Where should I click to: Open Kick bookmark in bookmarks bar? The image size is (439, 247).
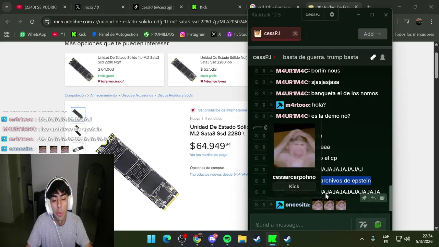point(79,34)
